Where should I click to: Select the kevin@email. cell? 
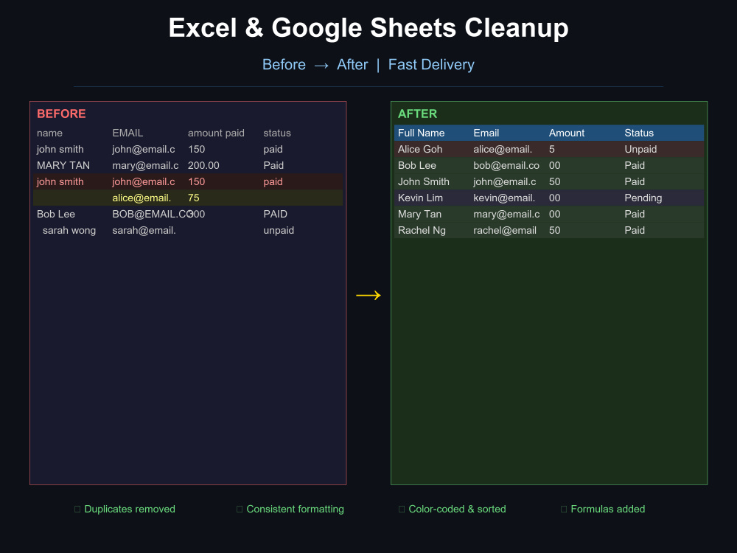(504, 198)
